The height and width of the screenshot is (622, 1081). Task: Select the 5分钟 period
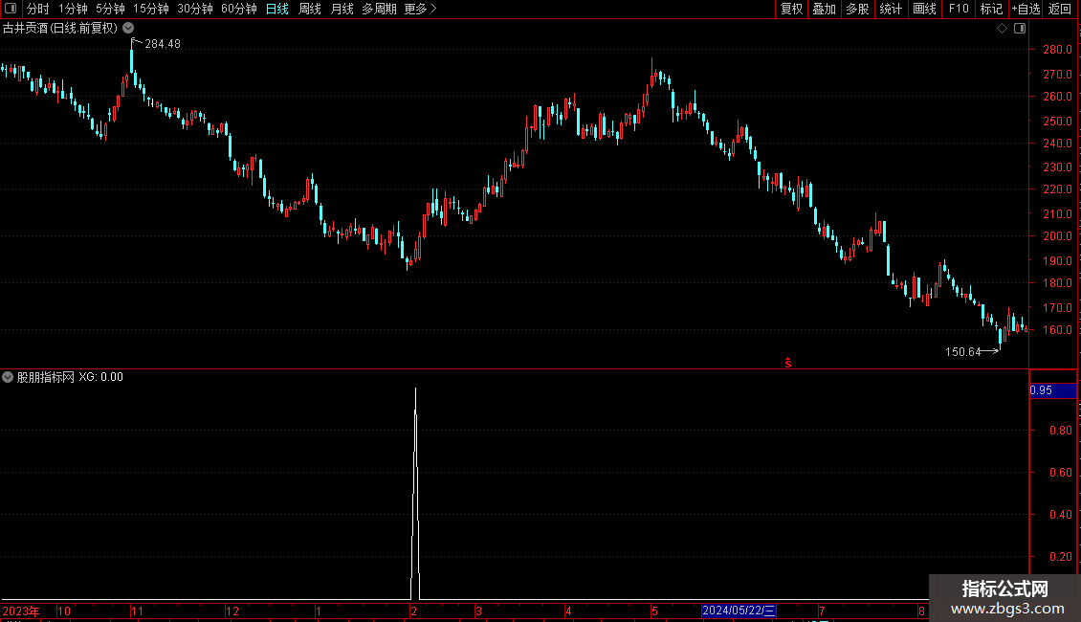tap(110, 9)
